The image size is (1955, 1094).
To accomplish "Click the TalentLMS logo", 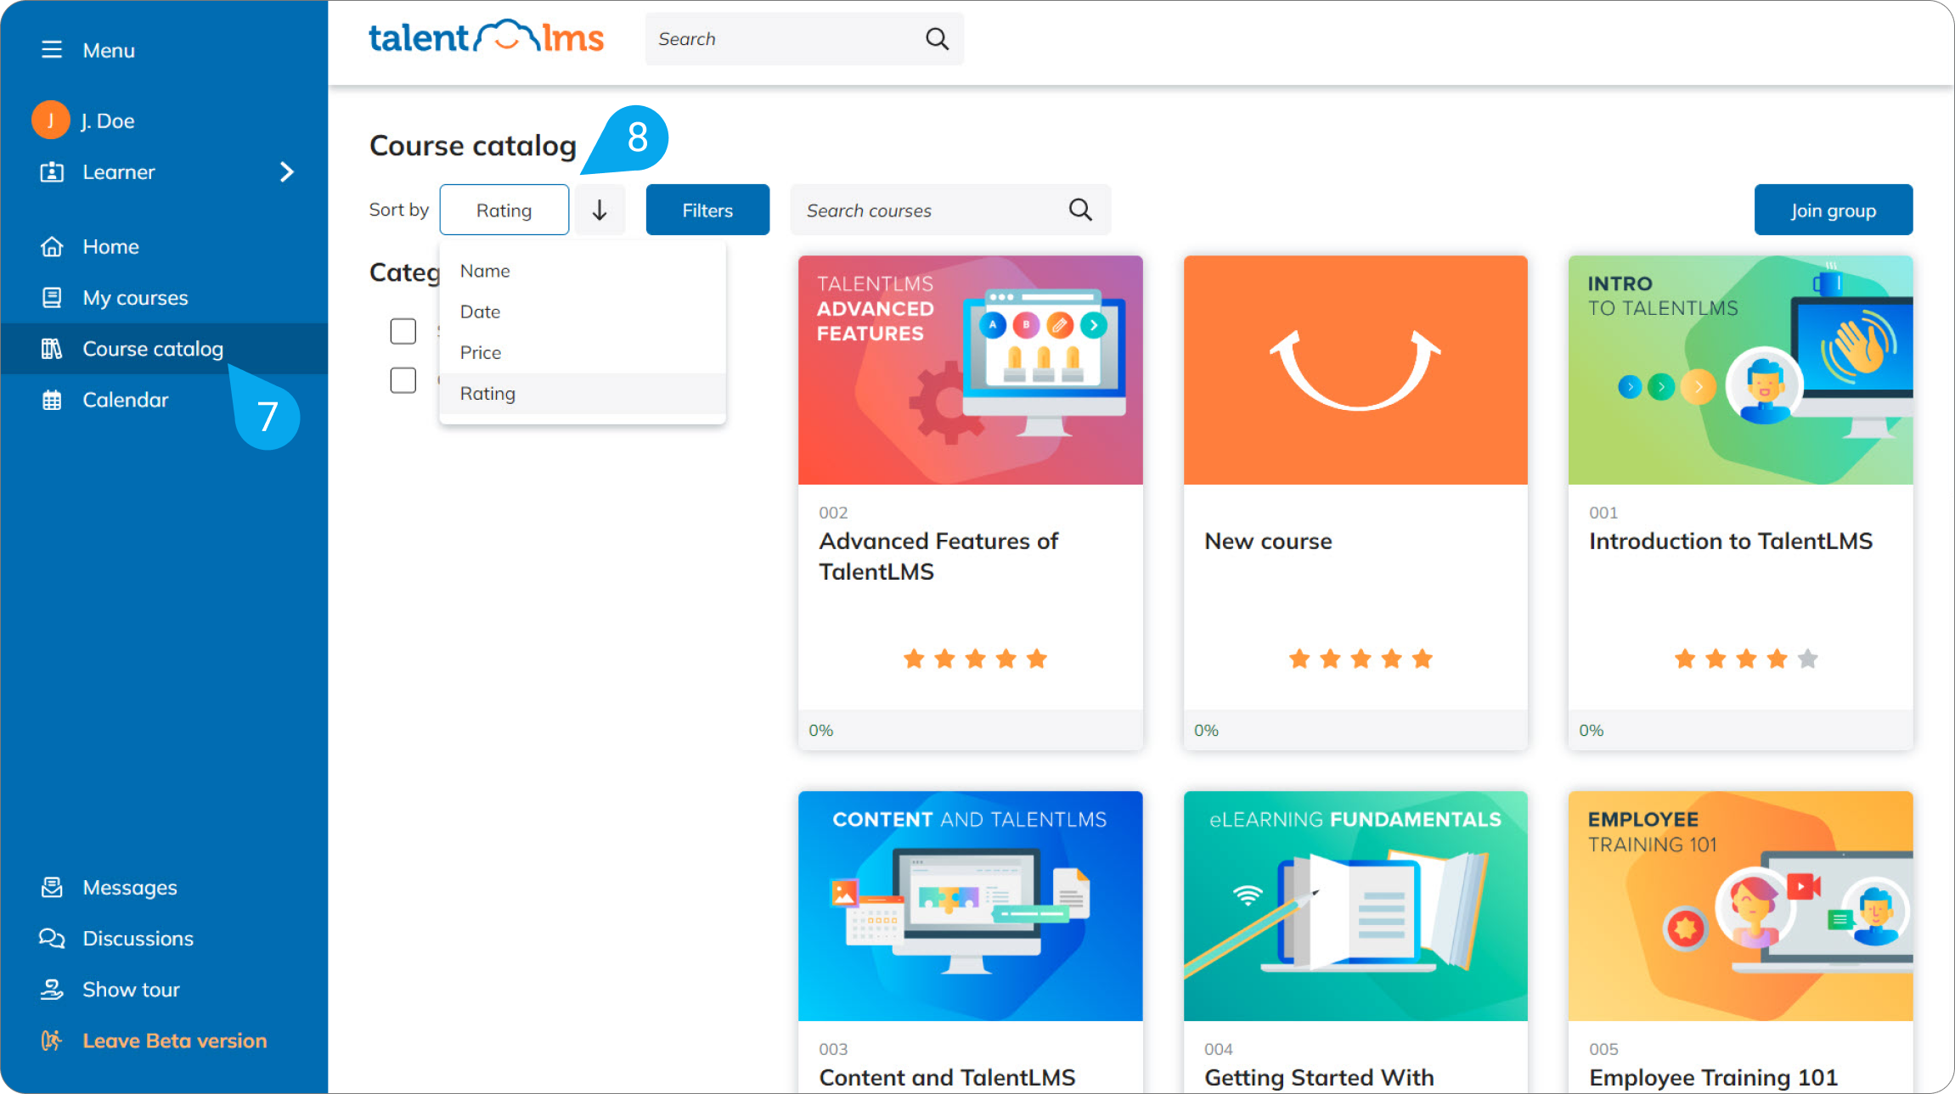I will pyautogui.click(x=486, y=37).
